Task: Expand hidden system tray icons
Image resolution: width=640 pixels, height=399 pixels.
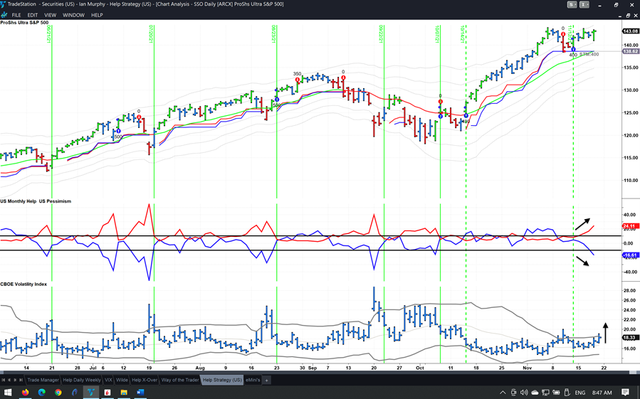Action: point(503,393)
